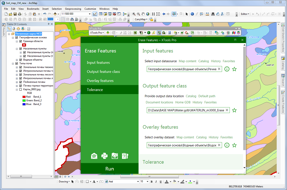Go to Overlay features section in sidebar
The width and height of the screenshot is (287, 190).
point(109,81)
